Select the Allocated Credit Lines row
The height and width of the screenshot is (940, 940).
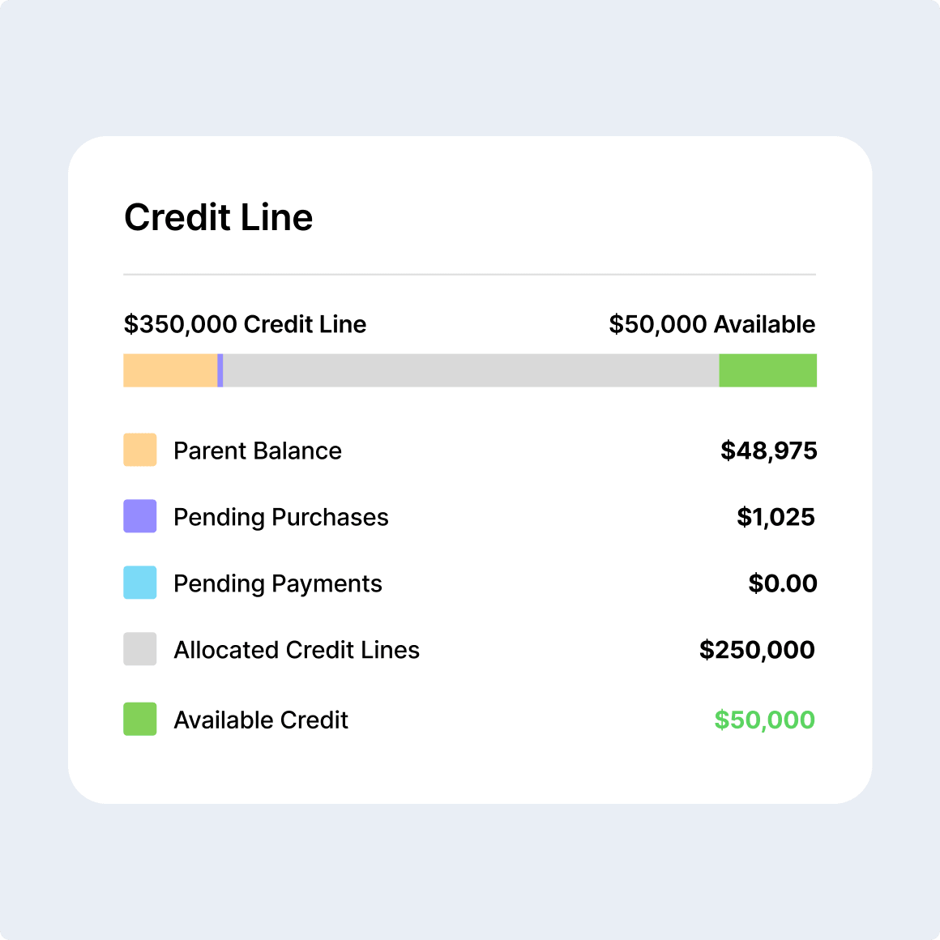click(x=470, y=649)
